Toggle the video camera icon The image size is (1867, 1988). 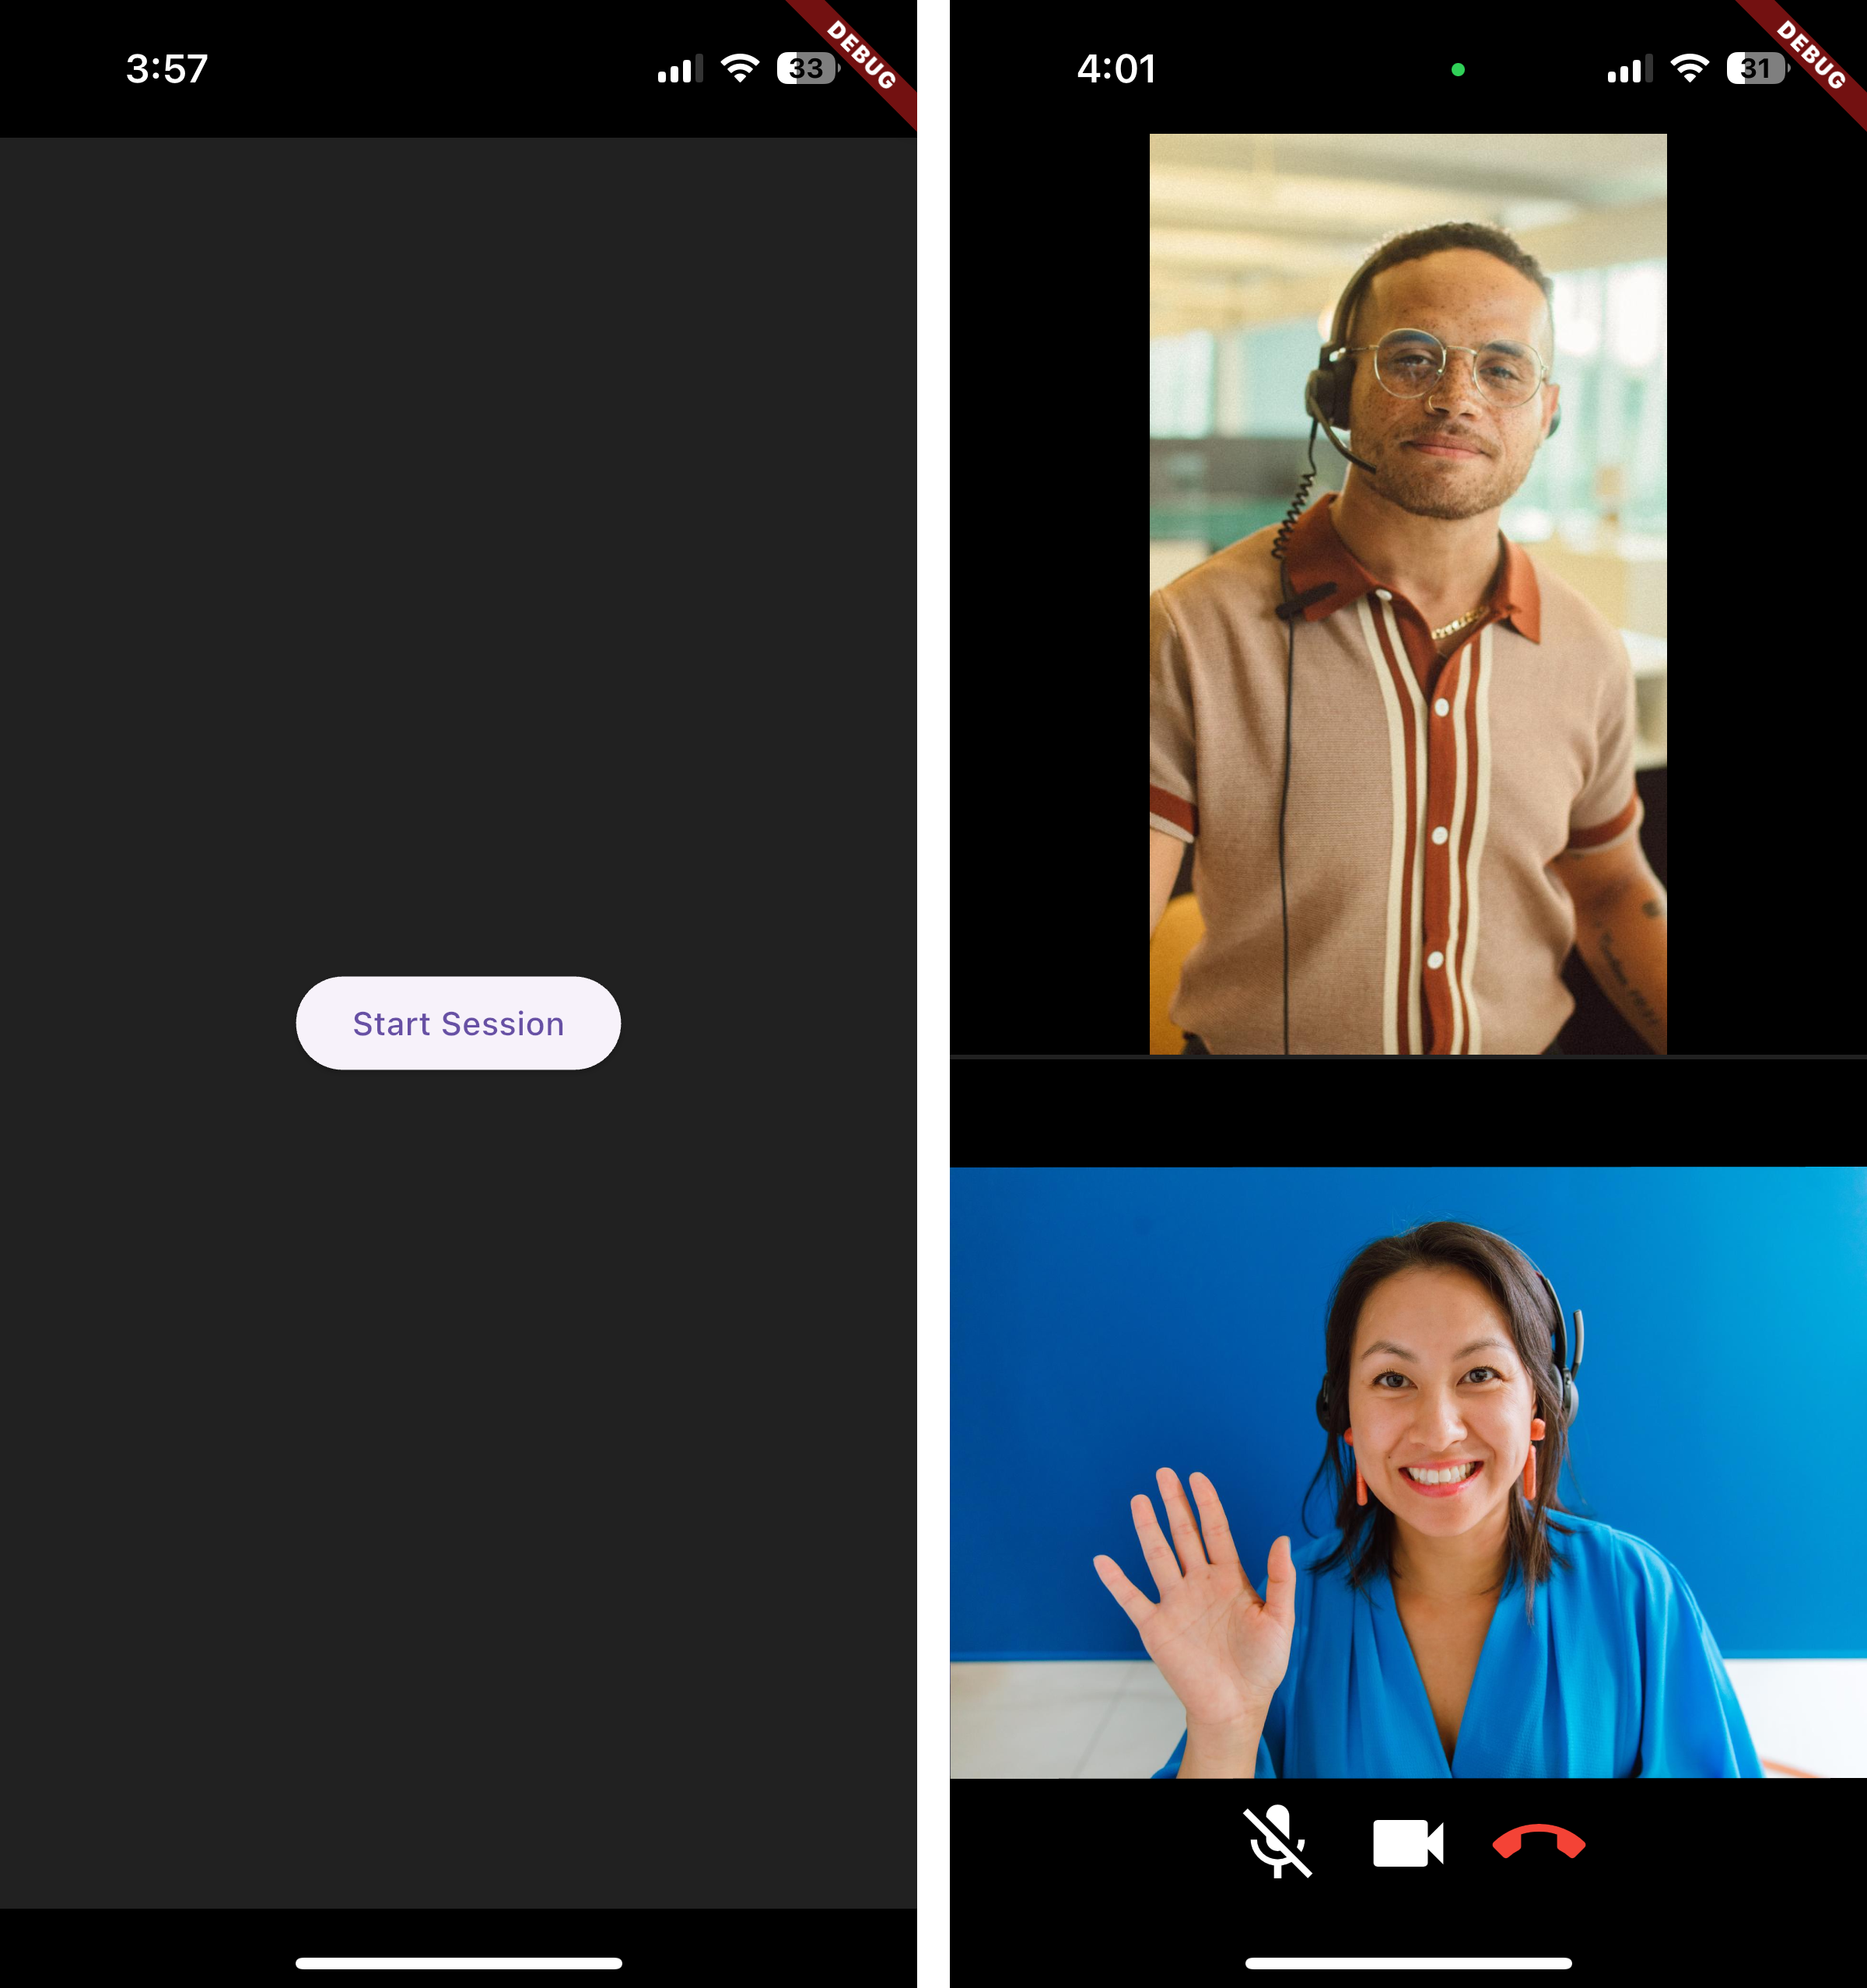pyautogui.click(x=1407, y=1843)
